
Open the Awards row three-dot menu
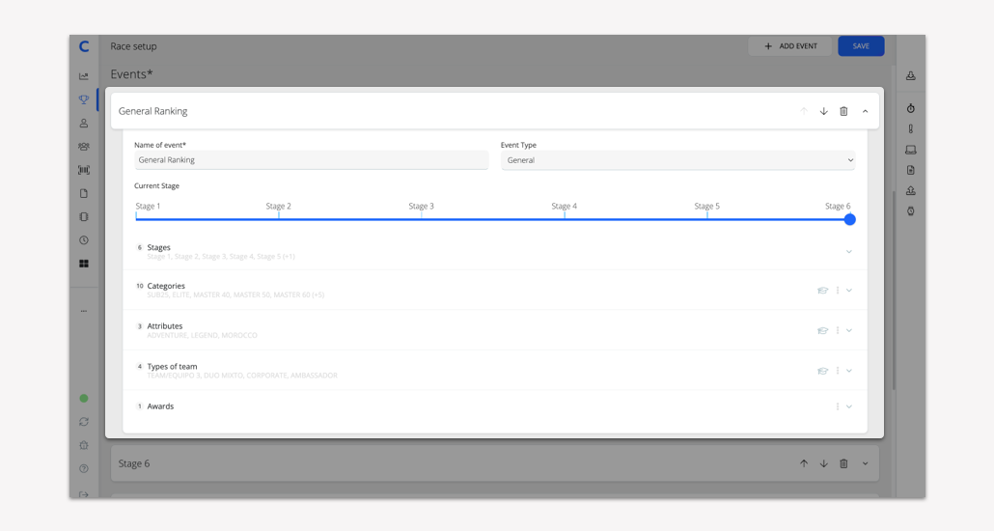pos(838,406)
